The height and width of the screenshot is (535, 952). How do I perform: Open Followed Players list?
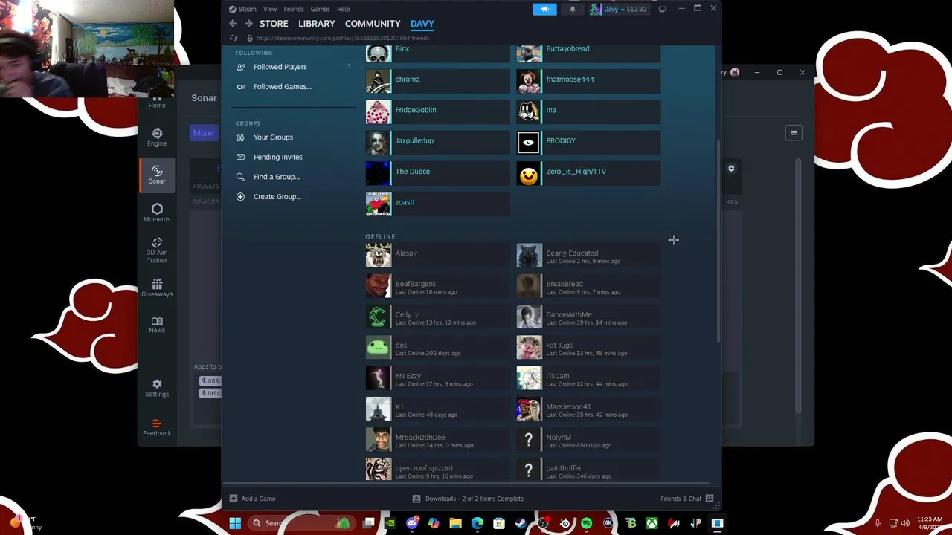coord(280,67)
